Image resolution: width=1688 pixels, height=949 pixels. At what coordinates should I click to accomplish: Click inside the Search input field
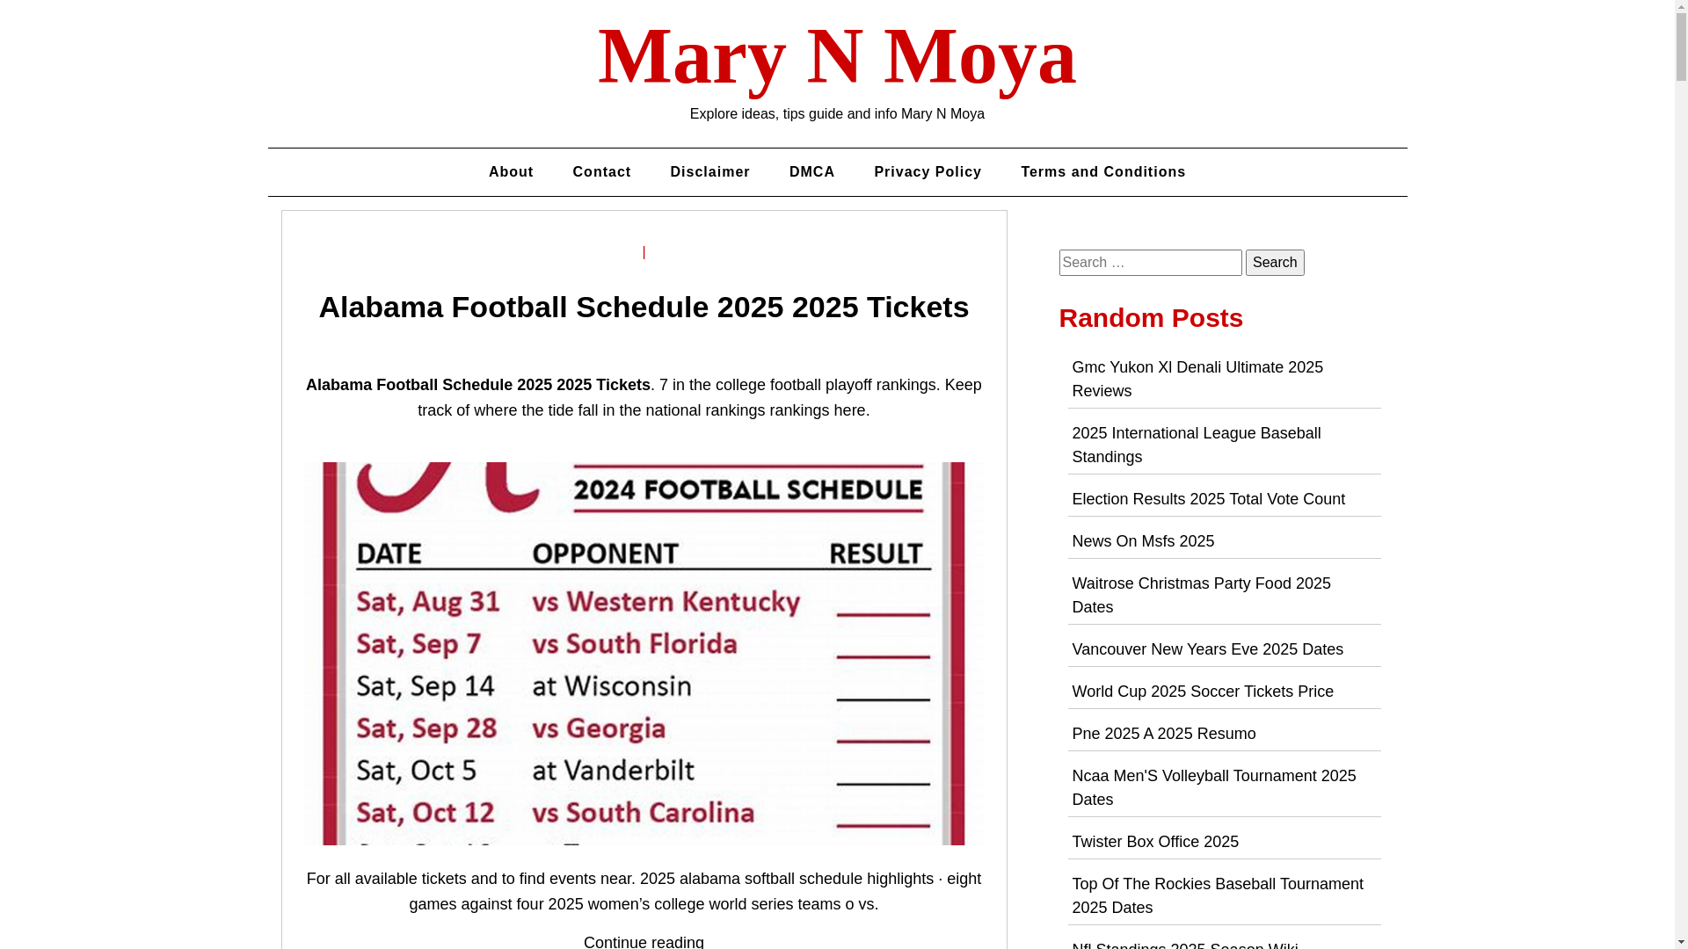(x=1150, y=263)
